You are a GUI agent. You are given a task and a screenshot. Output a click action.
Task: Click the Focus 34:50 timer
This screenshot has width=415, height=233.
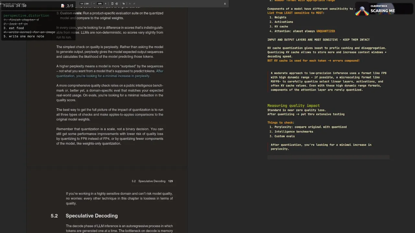point(15,6)
